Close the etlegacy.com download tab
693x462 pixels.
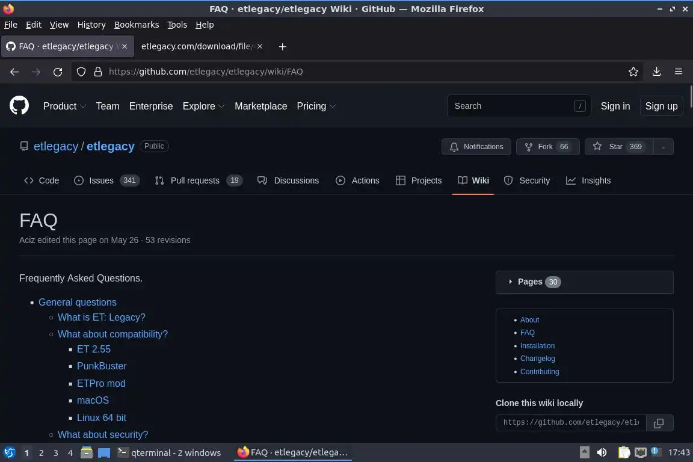(260, 46)
